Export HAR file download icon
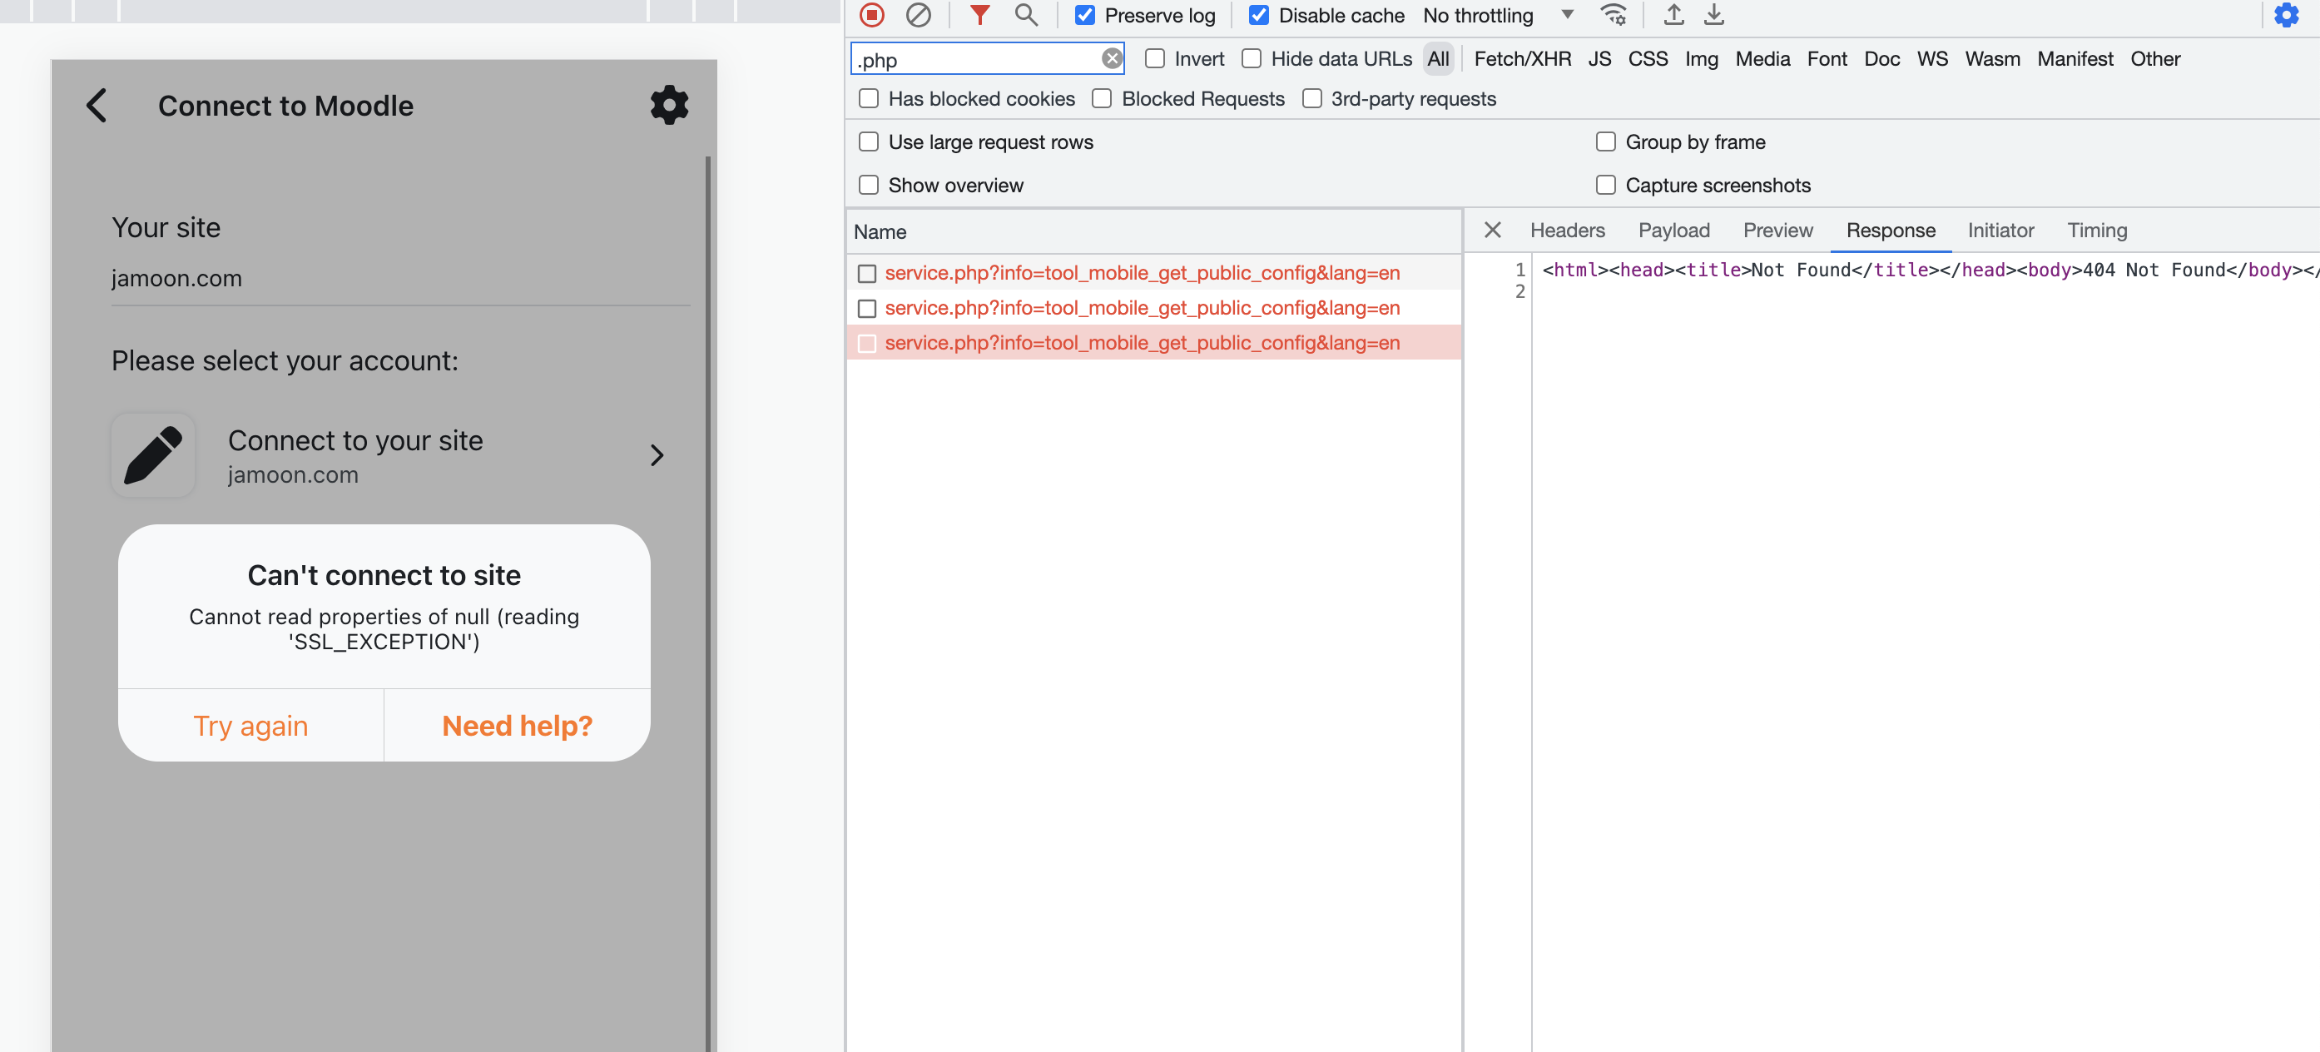Image resolution: width=2320 pixels, height=1052 pixels. click(x=1714, y=15)
